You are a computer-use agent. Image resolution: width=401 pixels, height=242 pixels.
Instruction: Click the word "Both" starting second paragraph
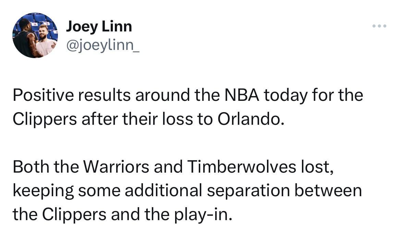(30, 167)
